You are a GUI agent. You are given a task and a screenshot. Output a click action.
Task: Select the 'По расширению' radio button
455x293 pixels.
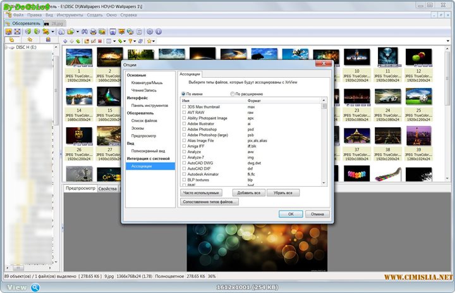[233, 94]
